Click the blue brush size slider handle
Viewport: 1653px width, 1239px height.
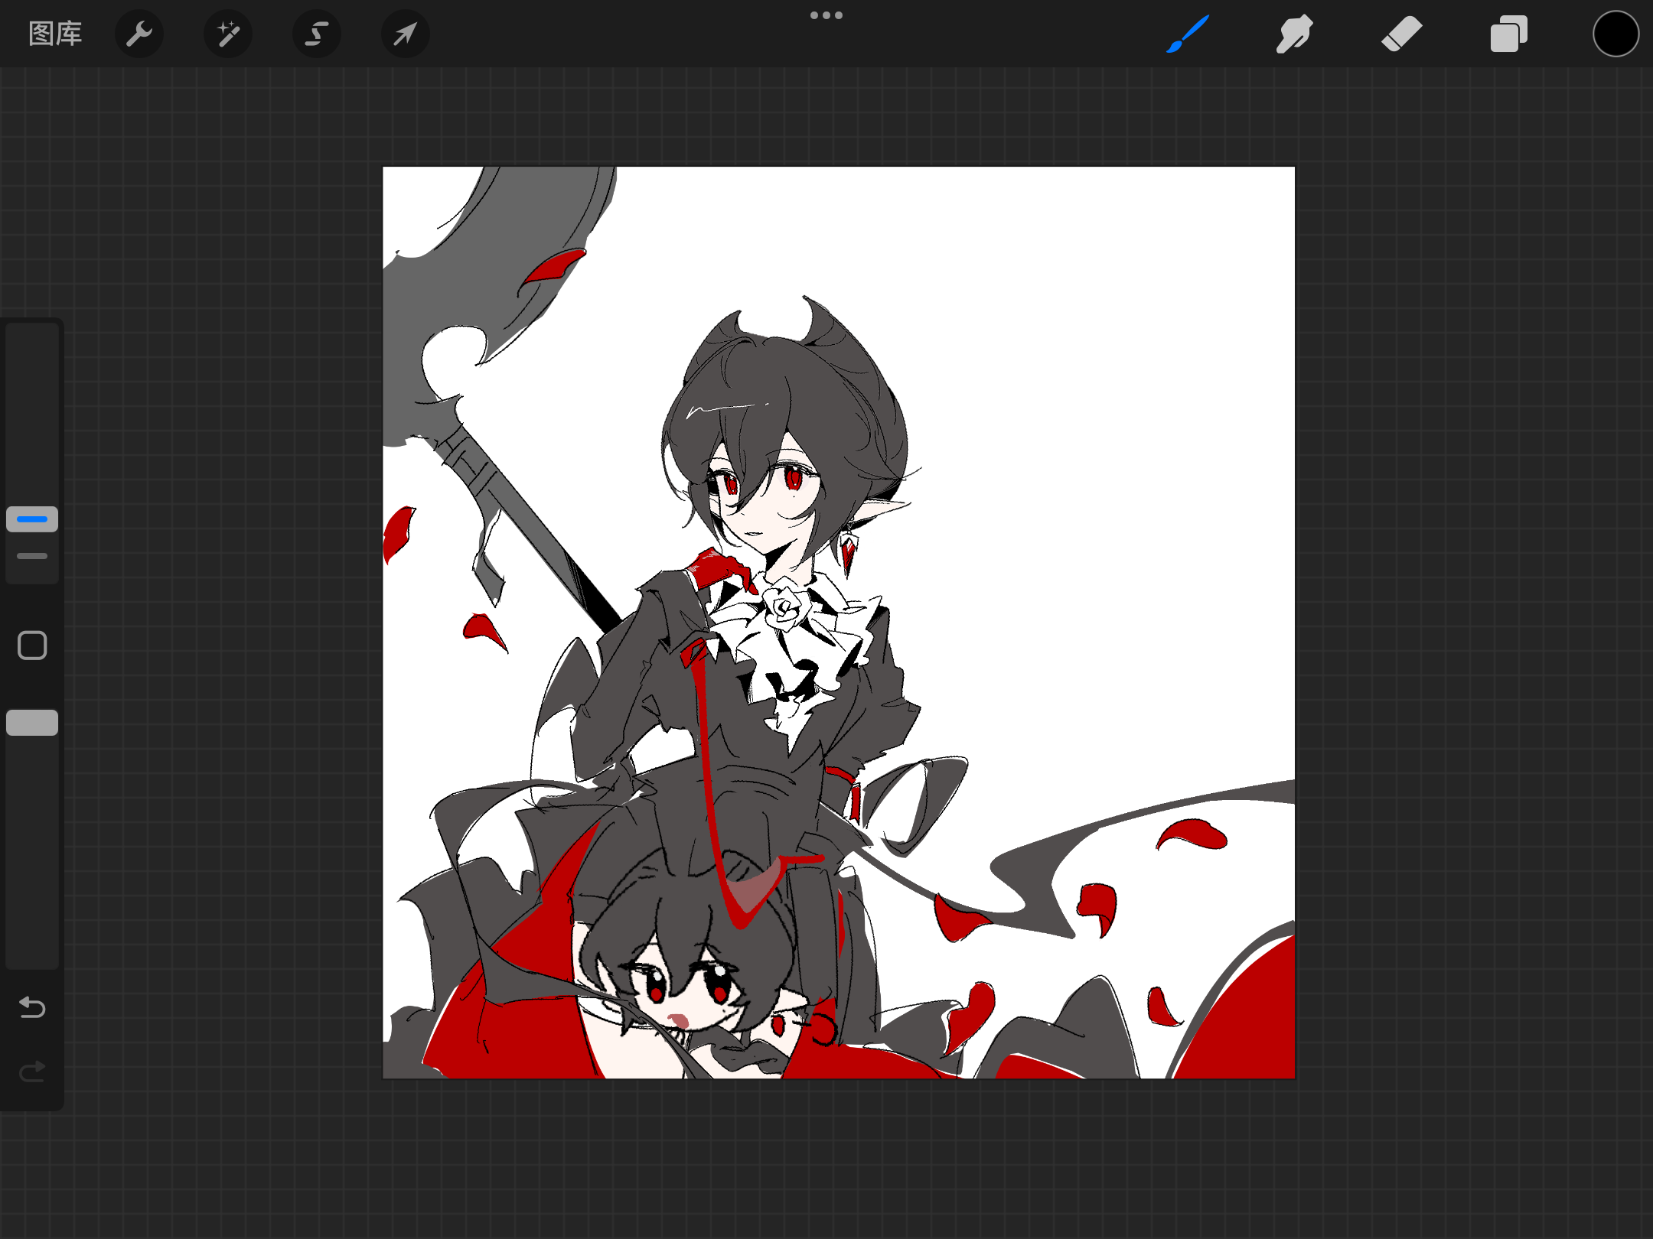click(x=32, y=519)
